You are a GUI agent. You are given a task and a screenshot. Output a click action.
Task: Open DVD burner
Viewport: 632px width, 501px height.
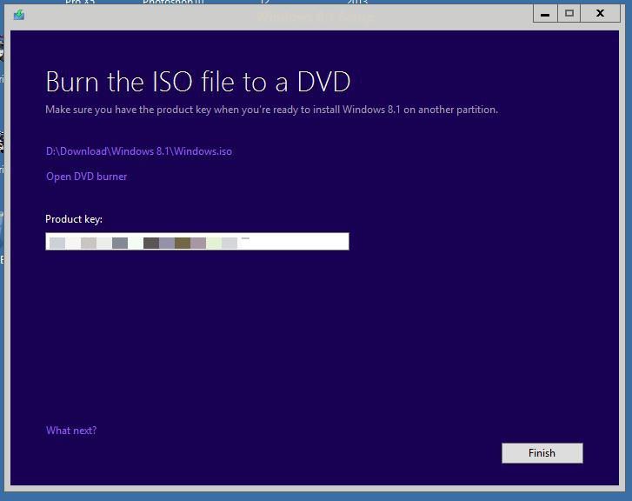pyautogui.click(x=87, y=177)
